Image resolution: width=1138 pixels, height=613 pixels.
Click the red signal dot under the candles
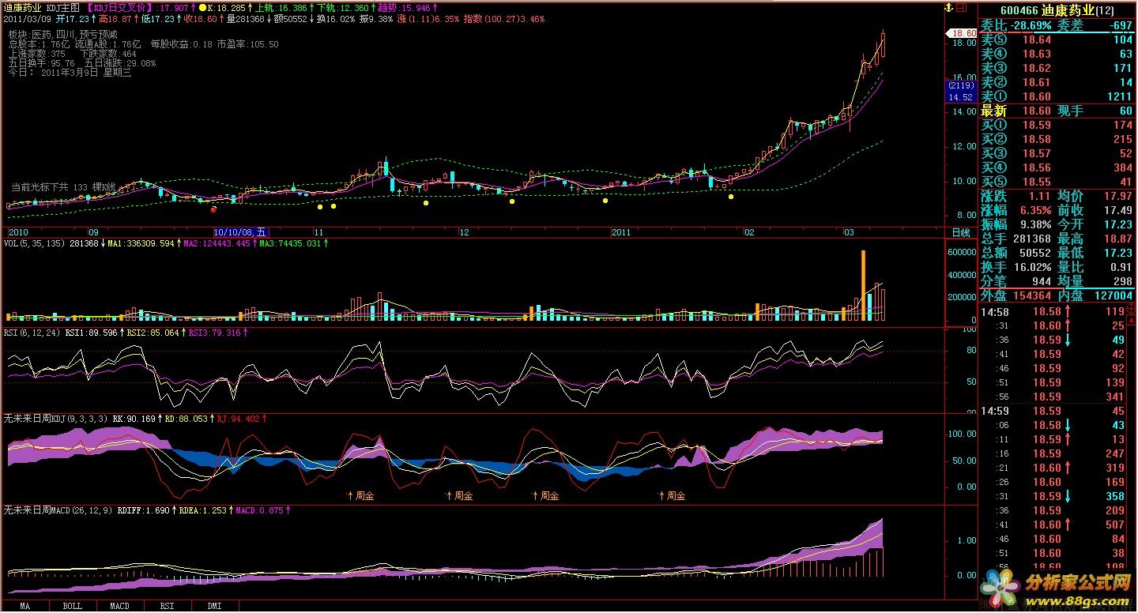pyautogui.click(x=213, y=209)
